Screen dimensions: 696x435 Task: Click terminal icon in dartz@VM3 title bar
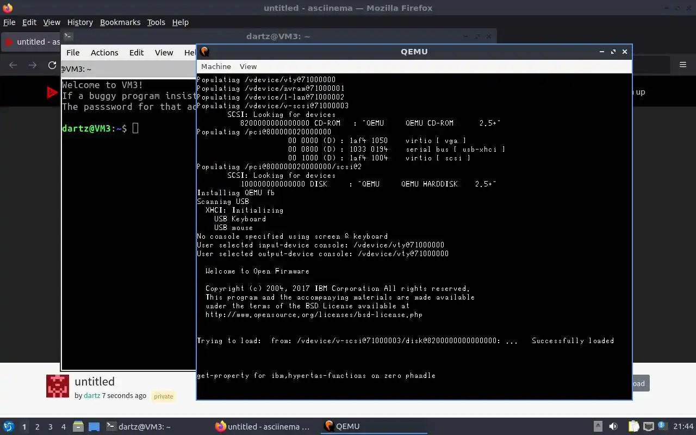(68, 36)
